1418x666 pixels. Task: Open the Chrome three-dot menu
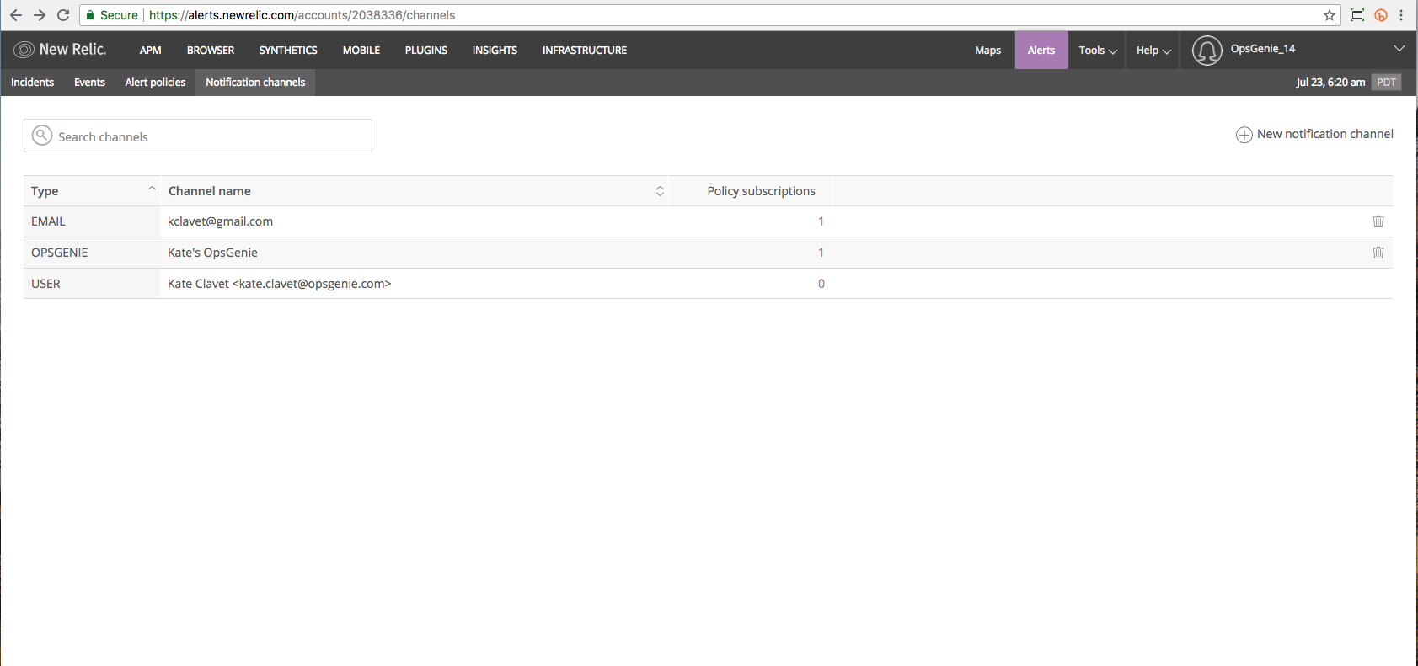pyautogui.click(x=1401, y=15)
